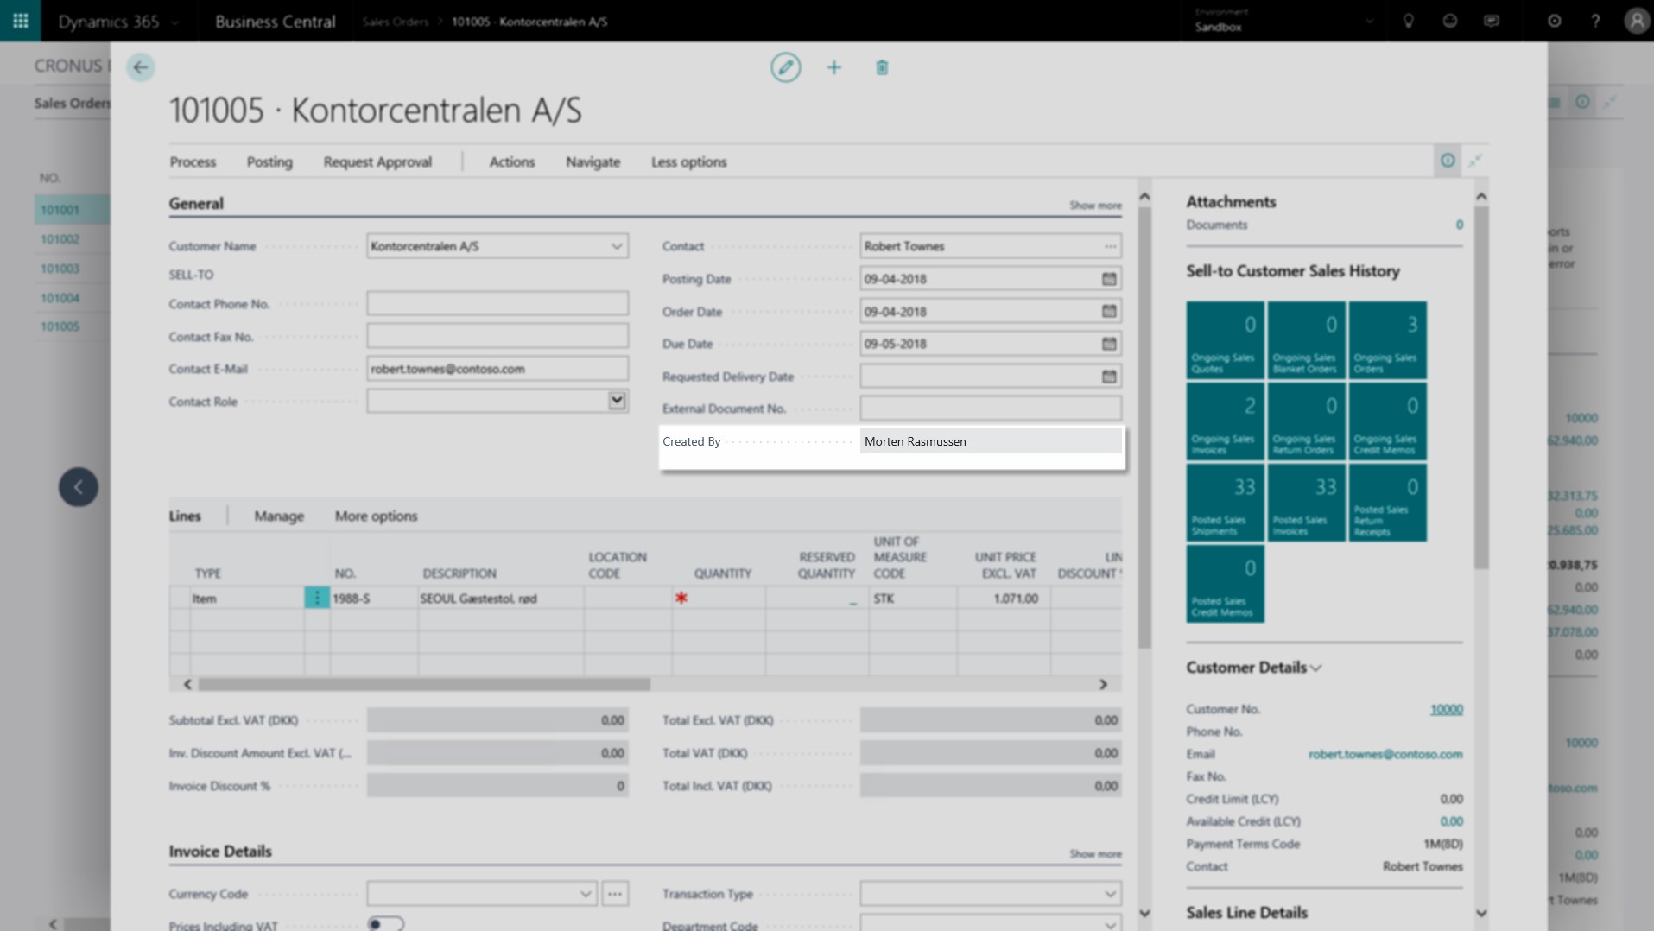Go back with the arrow button
Image resolution: width=1654 pixels, height=931 pixels.
click(x=140, y=67)
